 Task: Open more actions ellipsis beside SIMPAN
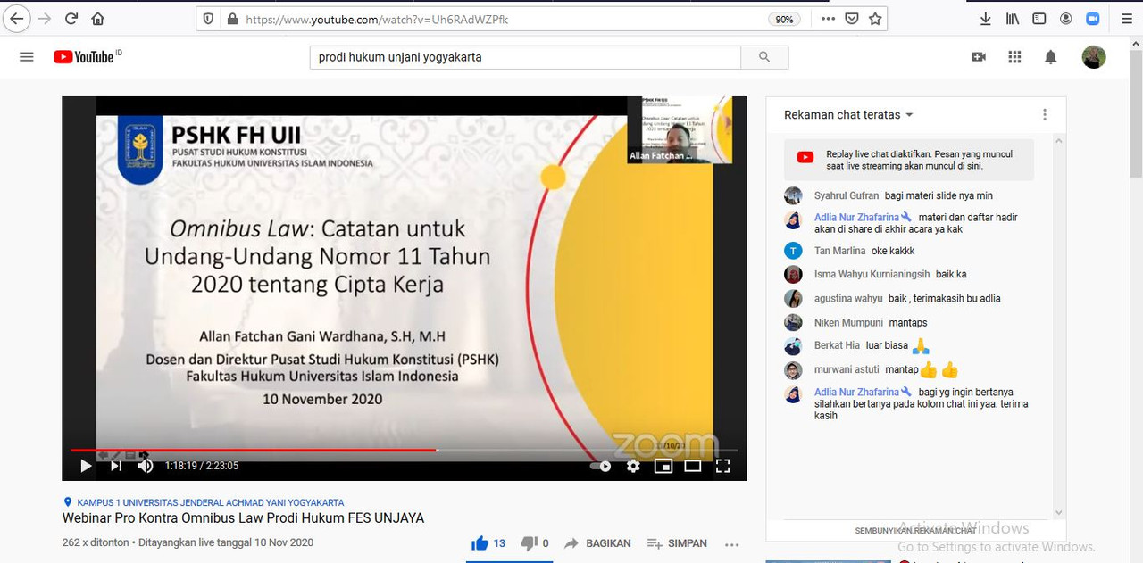pyautogui.click(x=732, y=543)
